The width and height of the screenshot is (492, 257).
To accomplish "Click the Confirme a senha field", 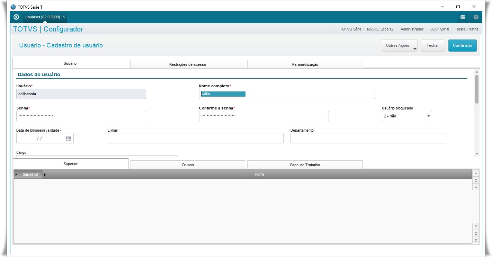I will [264, 116].
